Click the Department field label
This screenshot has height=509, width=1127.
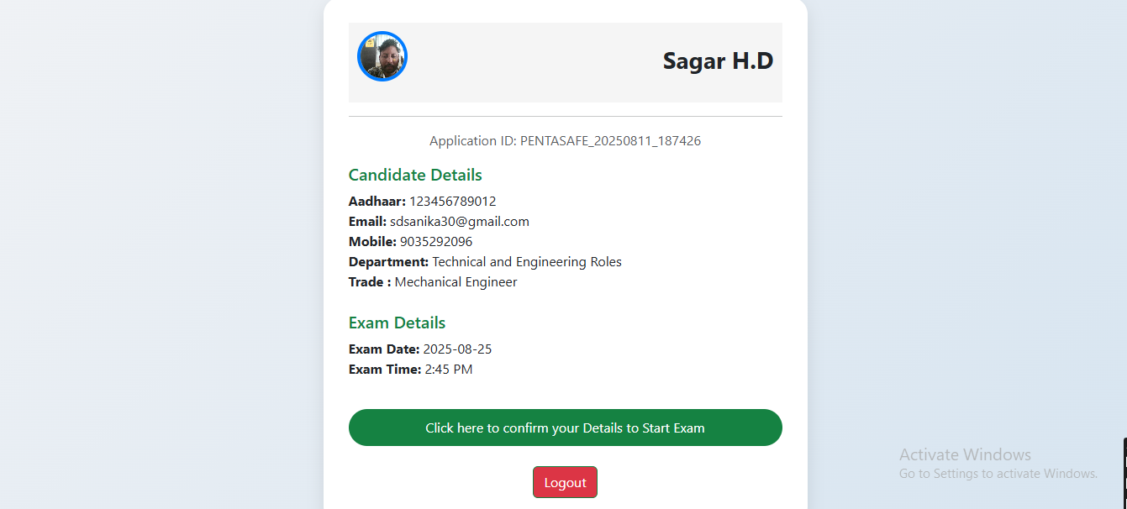pyautogui.click(x=388, y=262)
